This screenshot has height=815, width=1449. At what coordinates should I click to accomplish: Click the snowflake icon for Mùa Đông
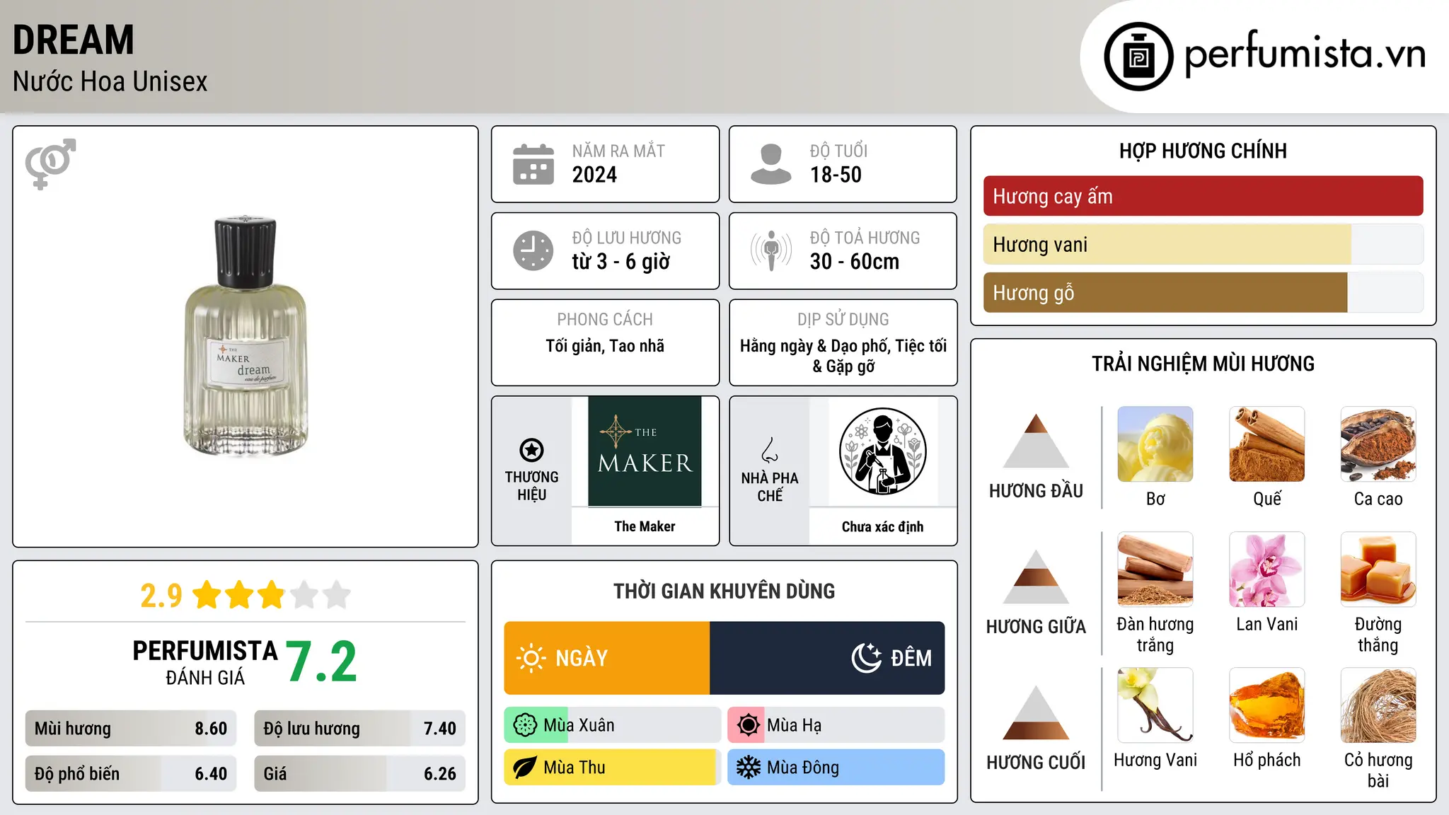(x=748, y=768)
